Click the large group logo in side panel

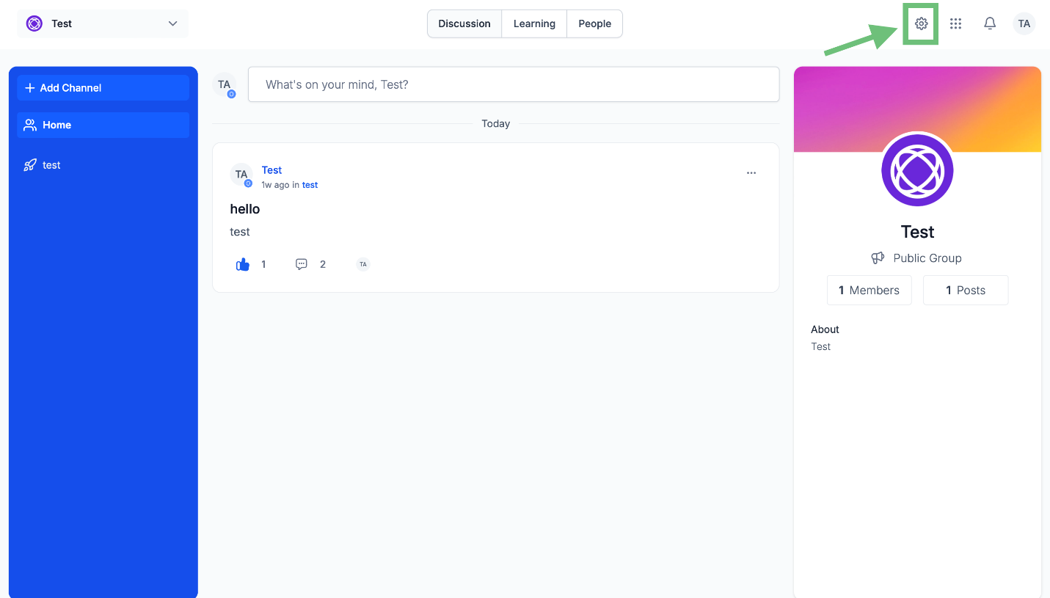click(x=917, y=170)
